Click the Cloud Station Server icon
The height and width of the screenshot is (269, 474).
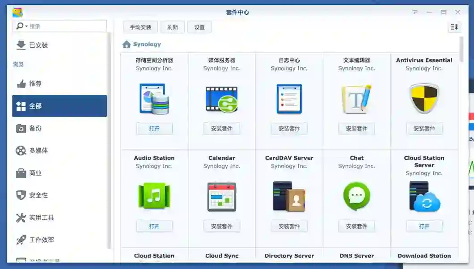pos(424,197)
